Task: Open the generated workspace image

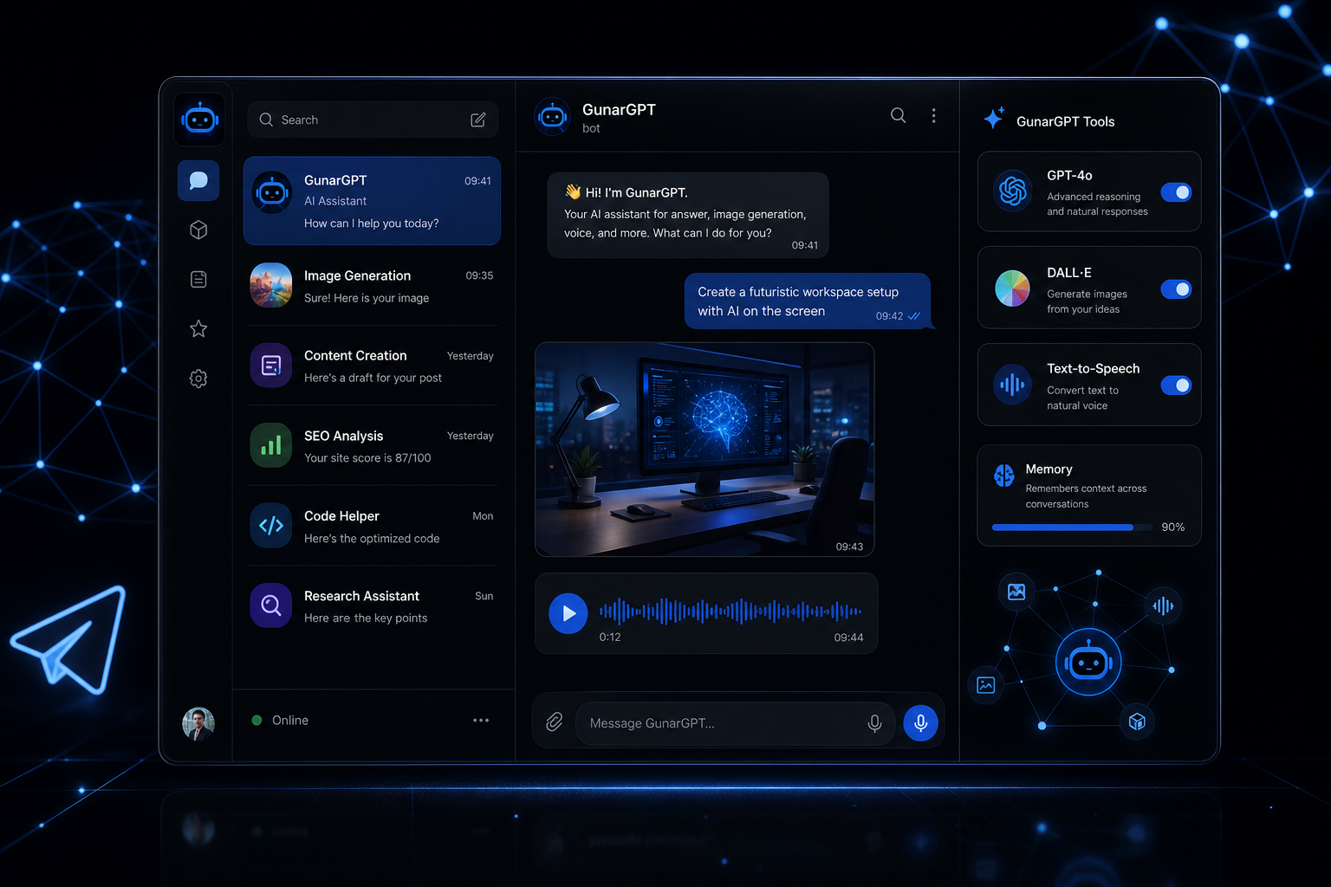Action: click(x=704, y=450)
